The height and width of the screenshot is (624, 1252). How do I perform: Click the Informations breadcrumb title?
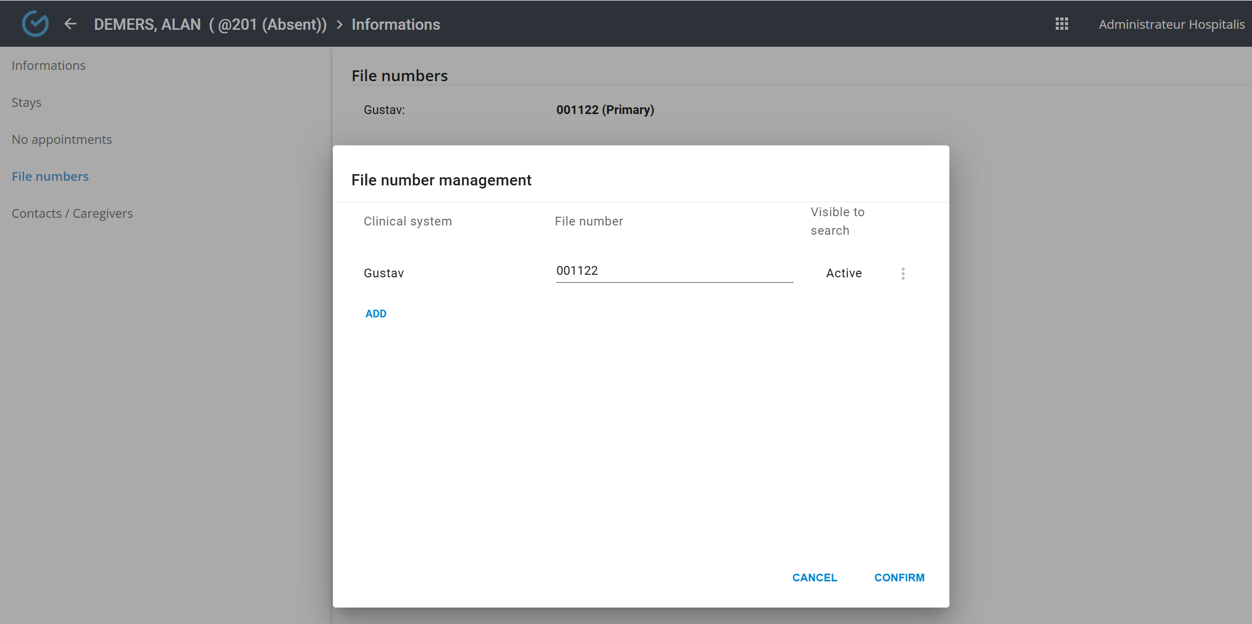396,24
